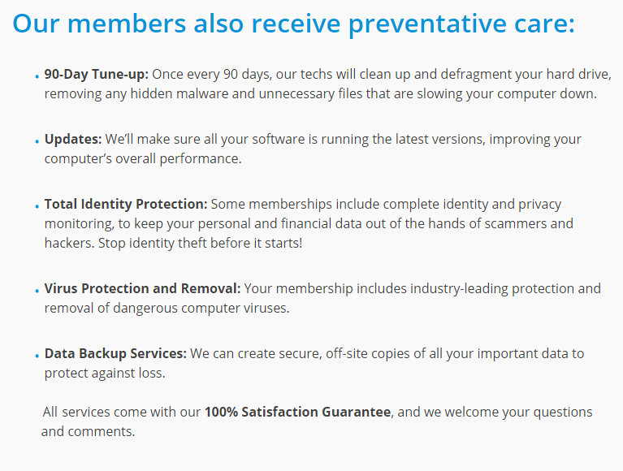Click the phrase 'removal of dangerous computer viruses'
Screen dimensions: 623x471
(166, 308)
